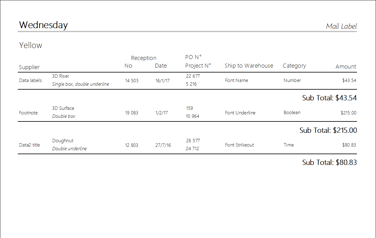This screenshot has width=376, height=238.
Task: Click the Font Underline warehouse cell
Action: 240,113
